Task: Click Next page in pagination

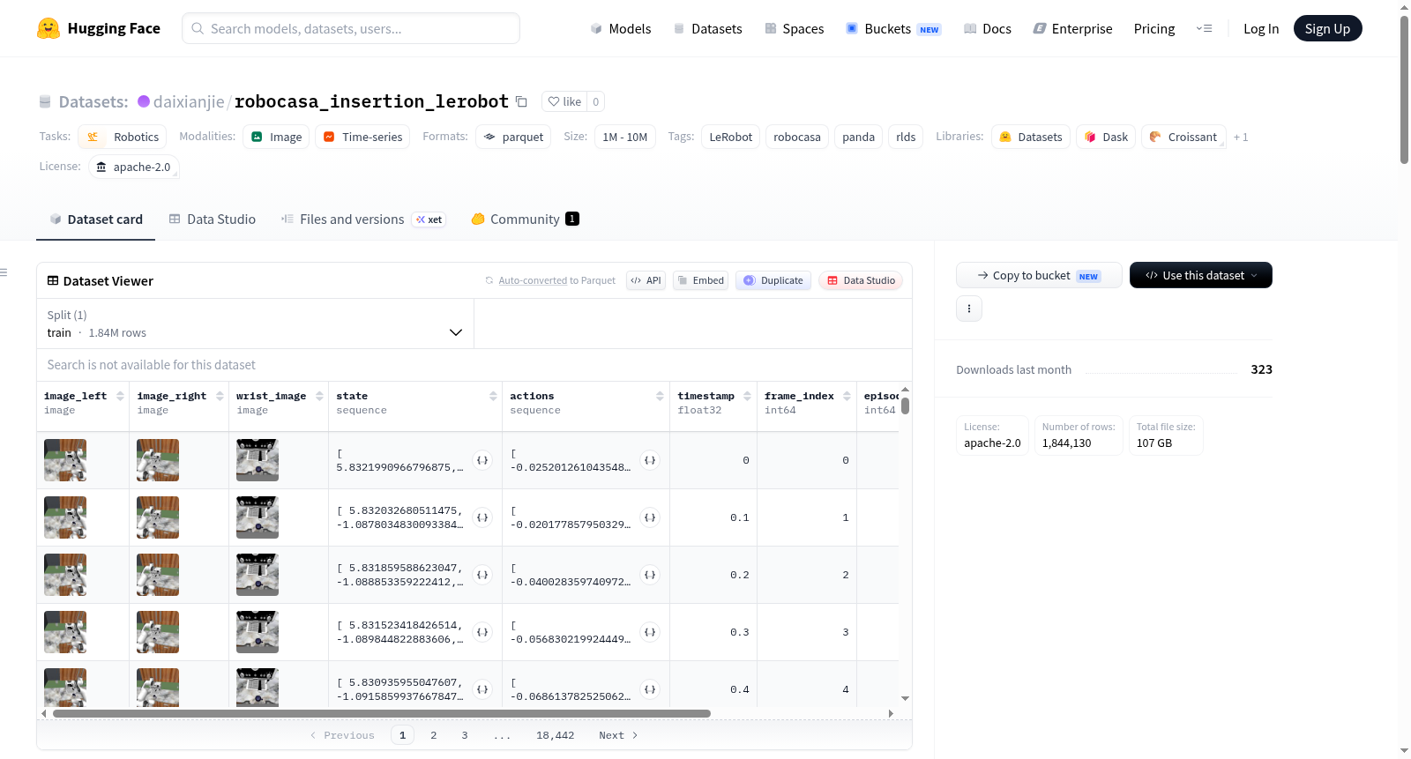Action: [x=618, y=735]
